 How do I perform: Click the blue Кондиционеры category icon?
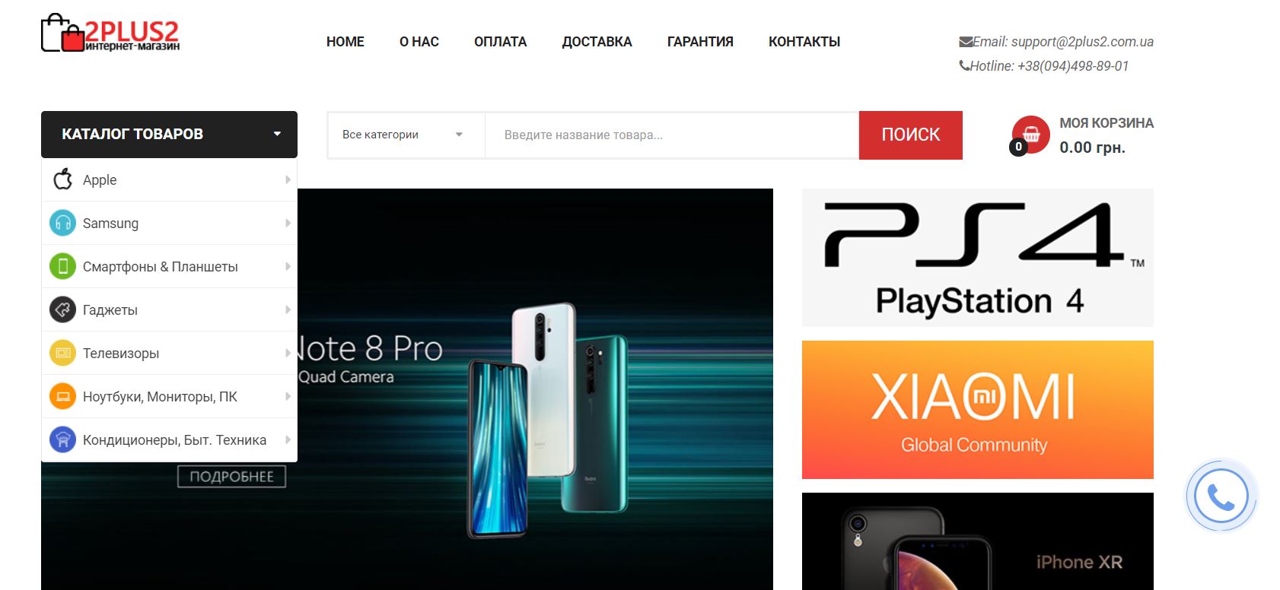pos(62,439)
